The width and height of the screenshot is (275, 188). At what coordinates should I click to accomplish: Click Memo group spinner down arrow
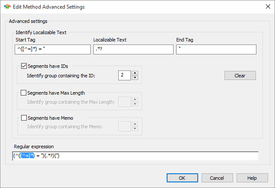point(135,129)
